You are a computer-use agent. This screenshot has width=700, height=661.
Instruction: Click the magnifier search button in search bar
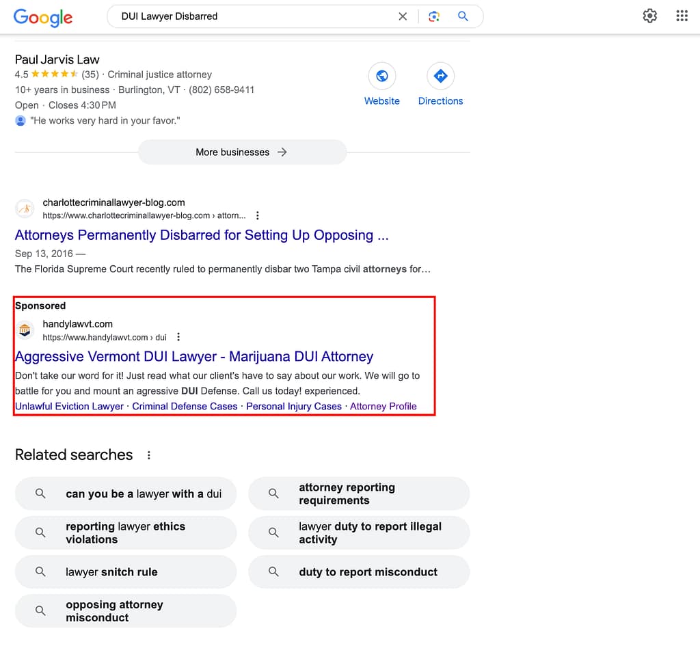pos(463,16)
